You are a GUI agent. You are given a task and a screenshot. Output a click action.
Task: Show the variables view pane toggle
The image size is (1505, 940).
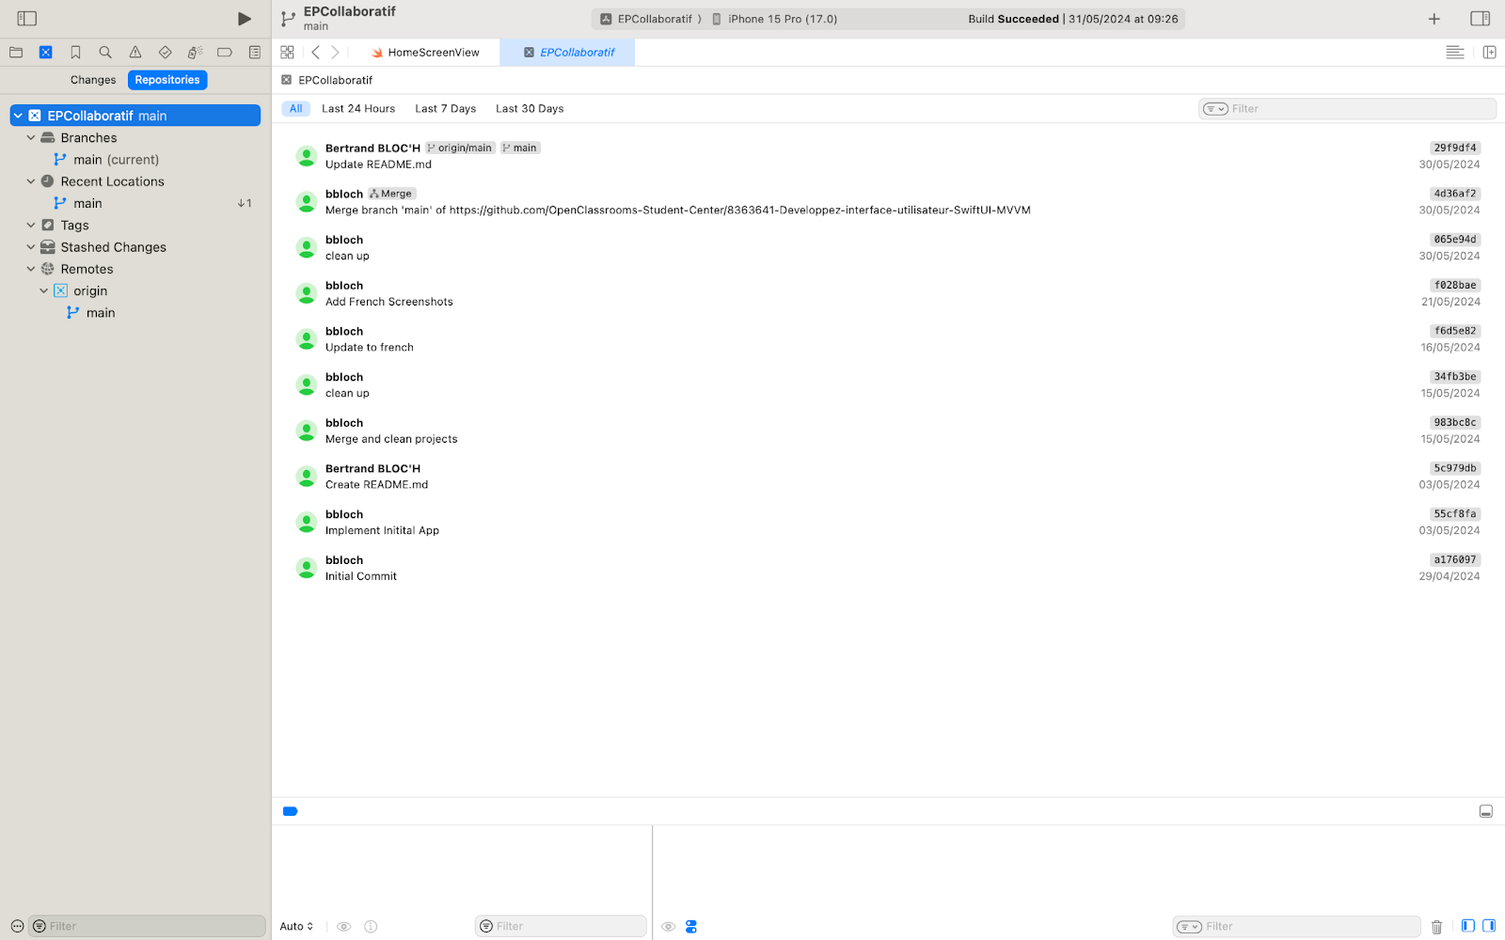click(1468, 926)
